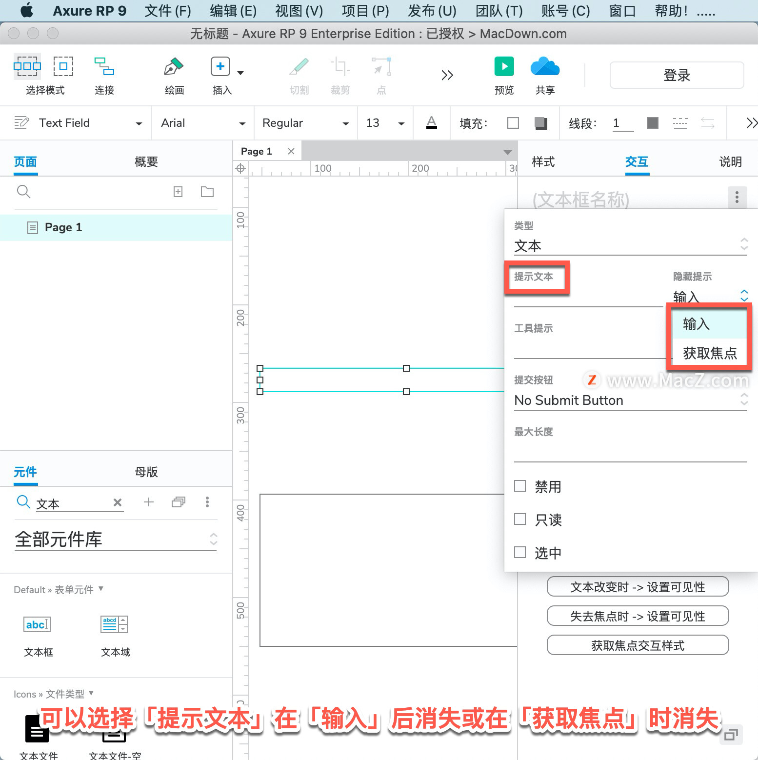This screenshot has height=760, width=758.
Task: Open the libraries panel more options
Action: [x=207, y=502]
